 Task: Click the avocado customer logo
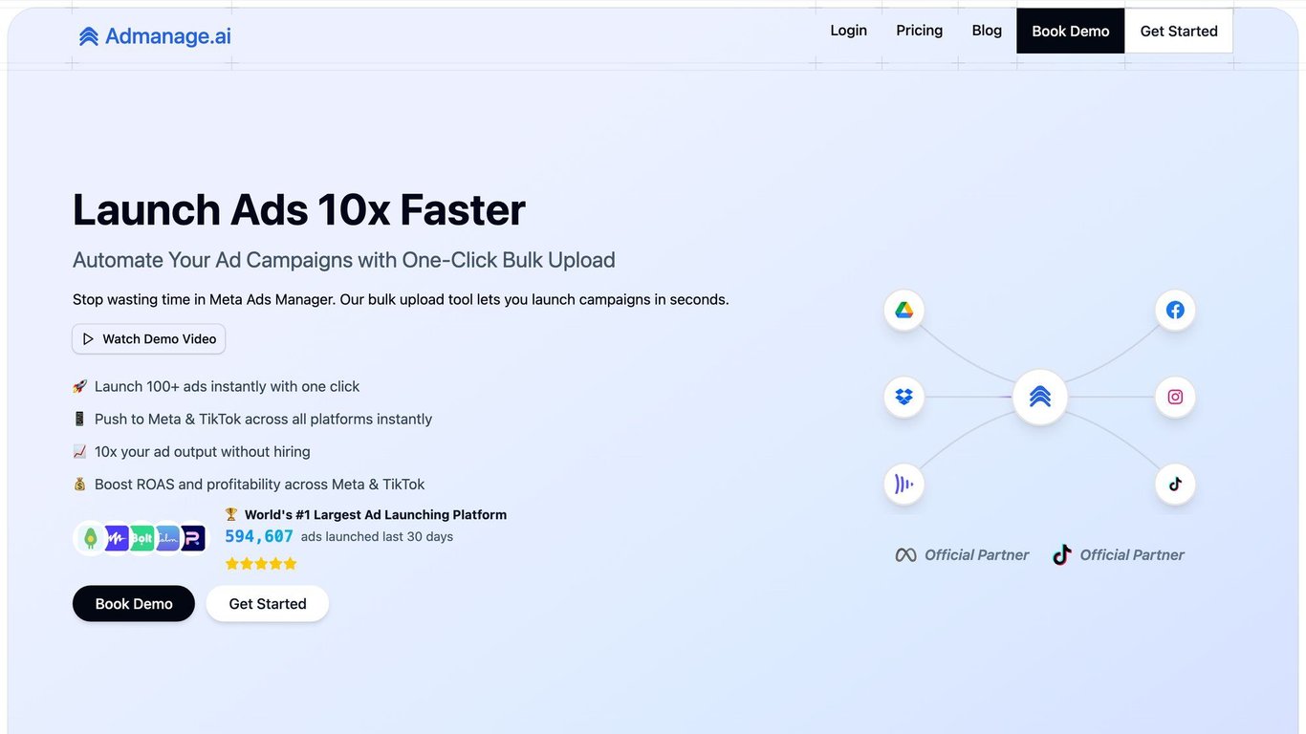[x=91, y=538]
